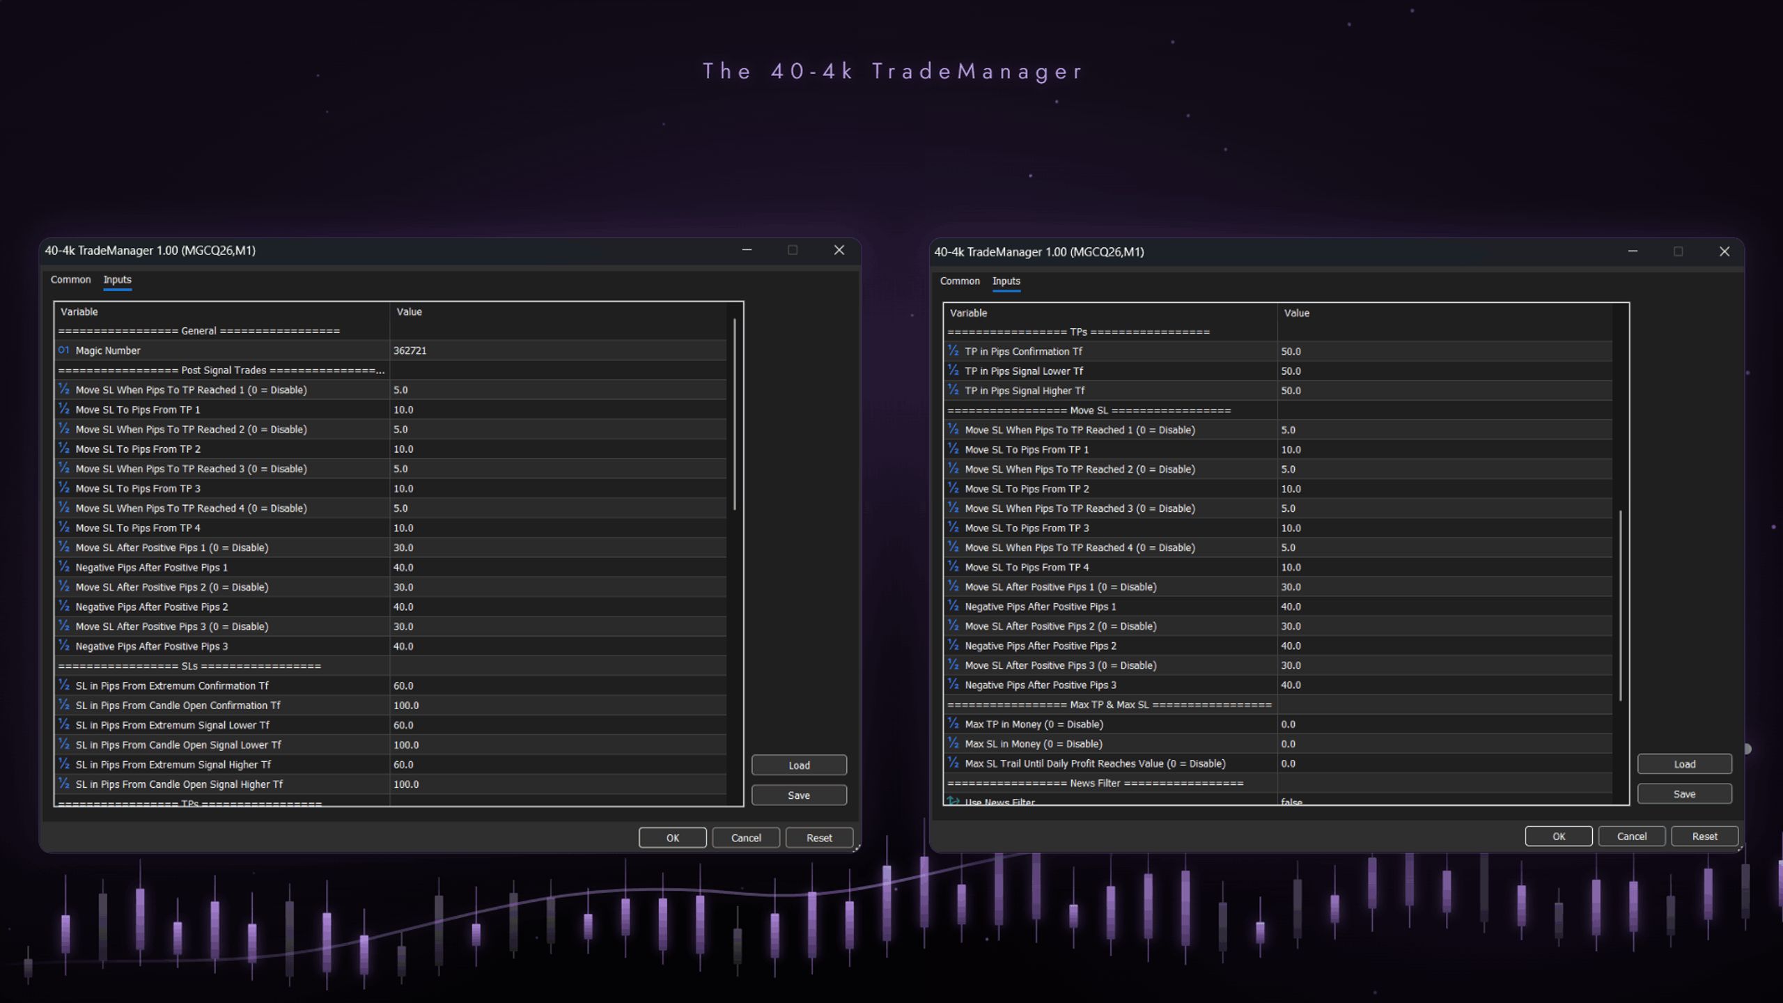Click Reset in the left window
This screenshot has width=1783, height=1003.
819,838
